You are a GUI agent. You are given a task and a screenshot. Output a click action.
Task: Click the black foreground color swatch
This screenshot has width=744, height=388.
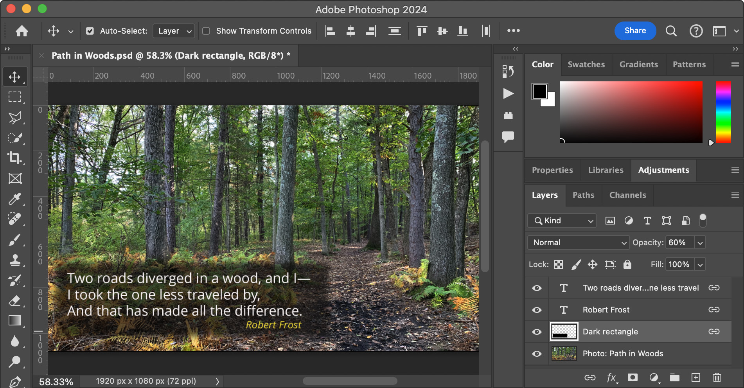539,92
